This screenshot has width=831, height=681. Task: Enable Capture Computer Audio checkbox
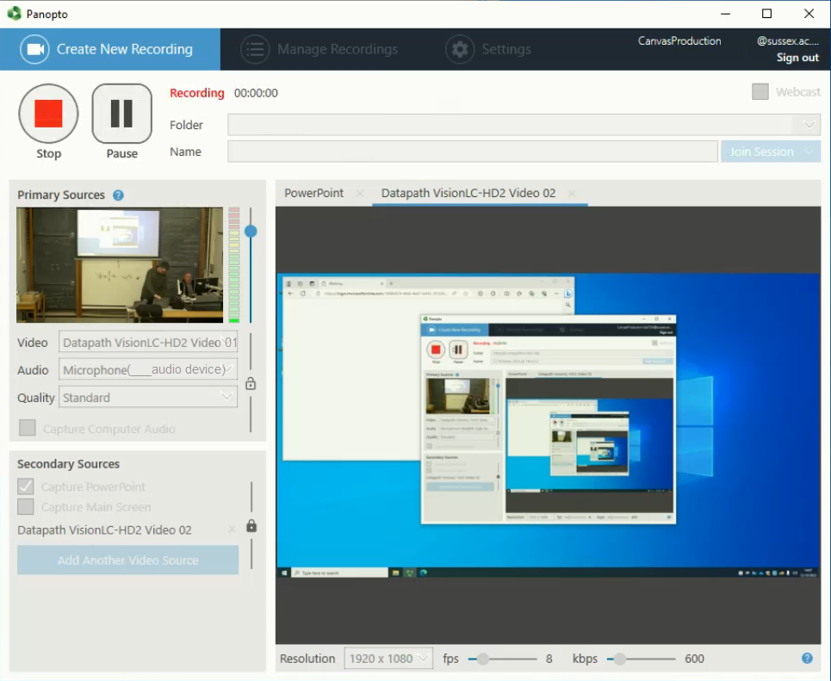tap(27, 428)
